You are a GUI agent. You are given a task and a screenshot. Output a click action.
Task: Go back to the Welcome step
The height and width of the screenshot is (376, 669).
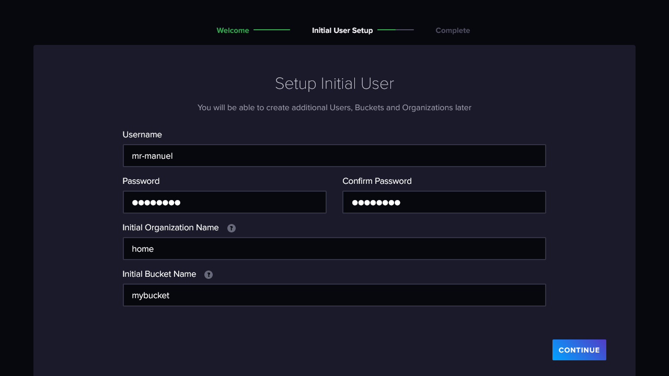[233, 30]
